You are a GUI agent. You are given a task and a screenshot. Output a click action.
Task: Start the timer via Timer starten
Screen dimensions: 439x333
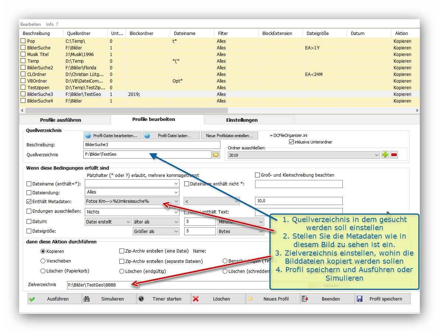pos(164,299)
